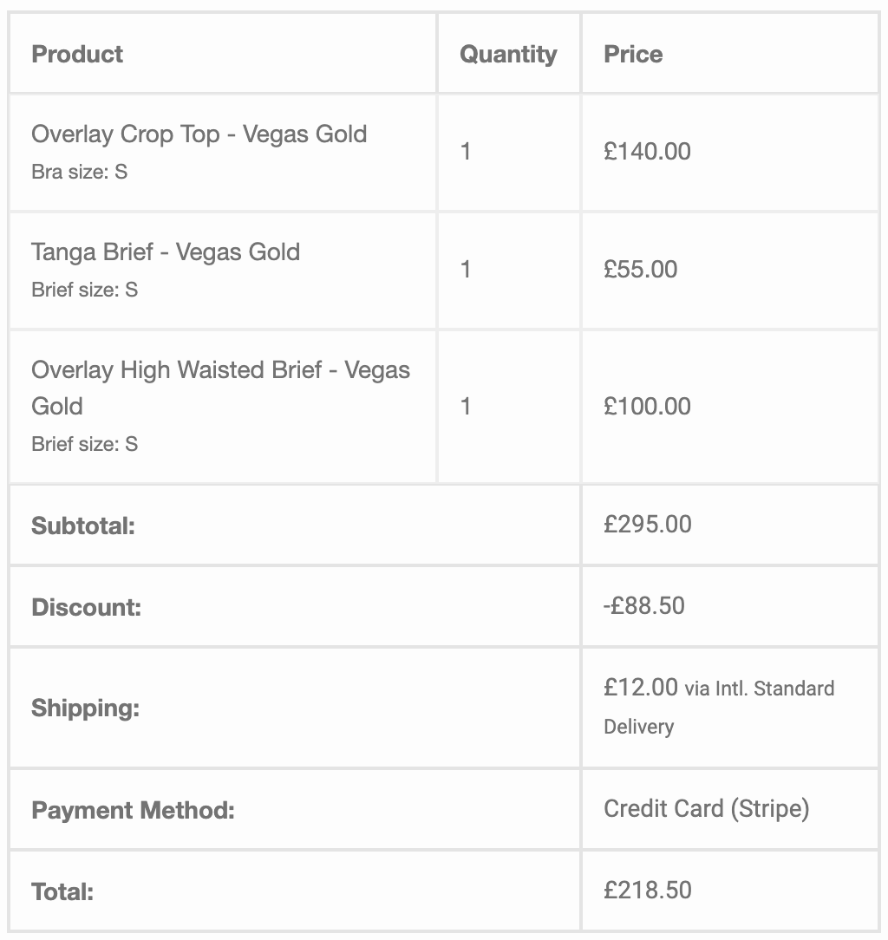The height and width of the screenshot is (940, 888).
Task: Select Tanga Brief - Vegas Gold product
Action: pyautogui.click(x=166, y=252)
